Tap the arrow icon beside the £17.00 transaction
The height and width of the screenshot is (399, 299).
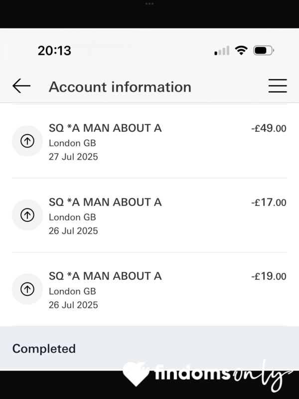click(x=27, y=215)
